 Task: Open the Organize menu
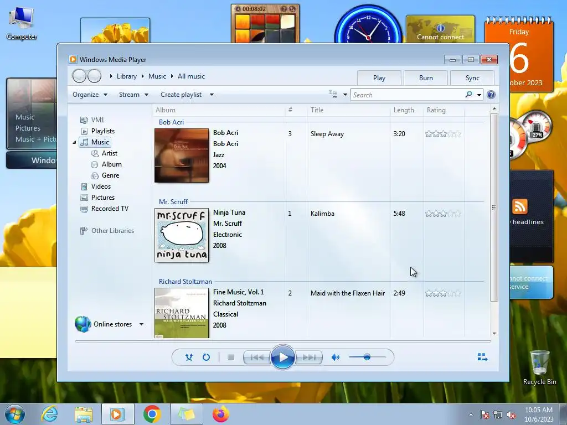tap(90, 95)
